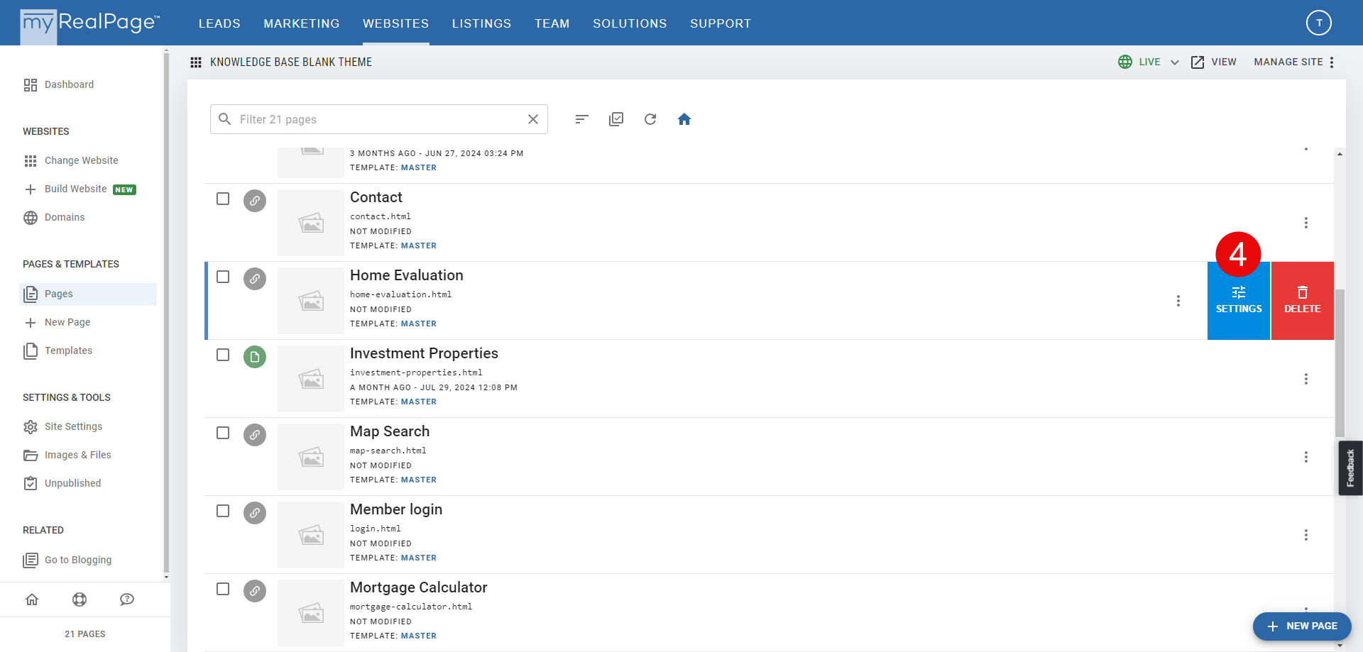
Task: Open the MARKETING menu
Action: [302, 23]
